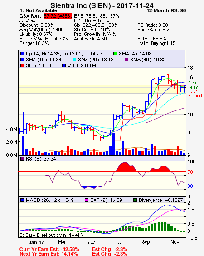Click the blue Op/Hi/Lo/Cl legend square
204x256 pixels.
[x=22, y=54]
